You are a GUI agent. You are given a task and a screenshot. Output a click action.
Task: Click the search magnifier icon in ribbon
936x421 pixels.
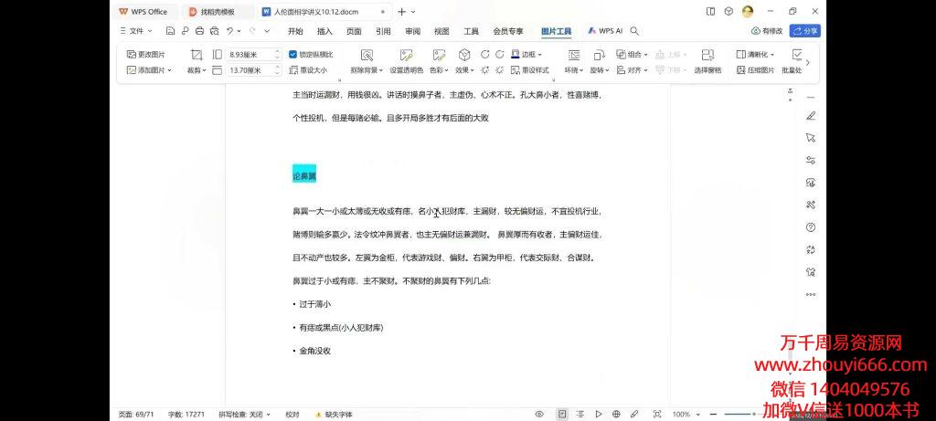coord(634,30)
